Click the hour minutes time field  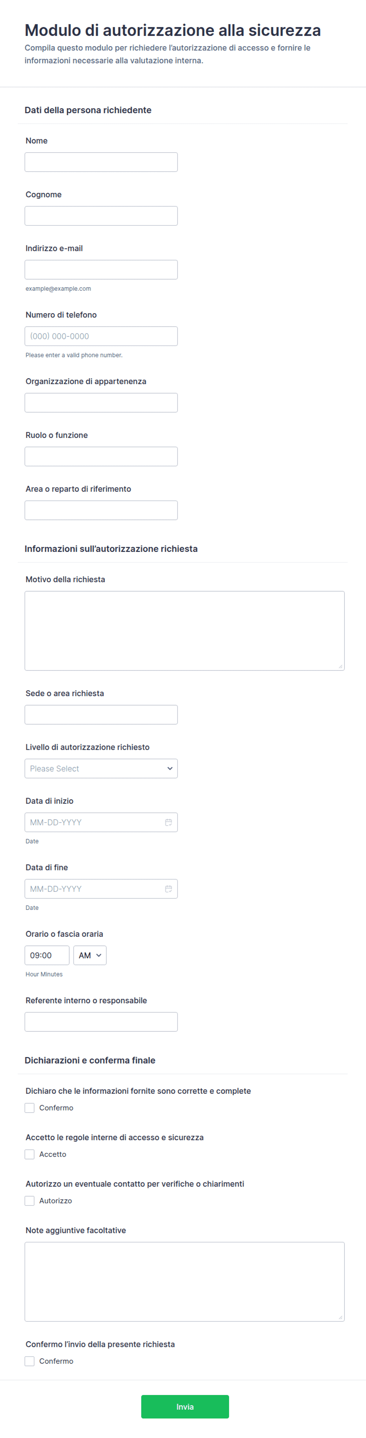click(x=47, y=955)
